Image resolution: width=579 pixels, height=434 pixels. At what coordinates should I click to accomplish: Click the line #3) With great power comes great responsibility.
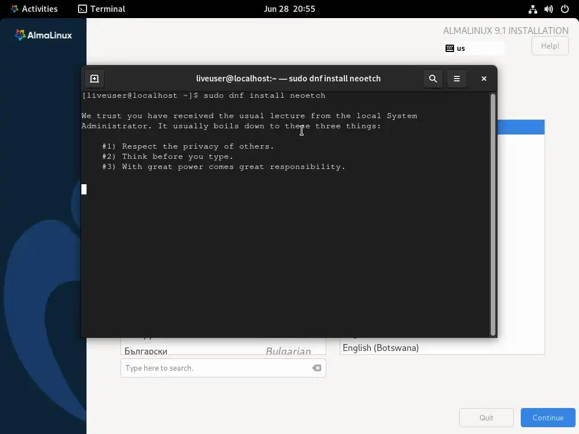(224, 167)
